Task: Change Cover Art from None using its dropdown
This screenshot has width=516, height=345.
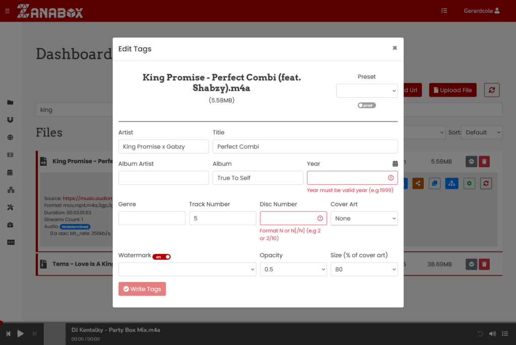Action: [364, 218]
